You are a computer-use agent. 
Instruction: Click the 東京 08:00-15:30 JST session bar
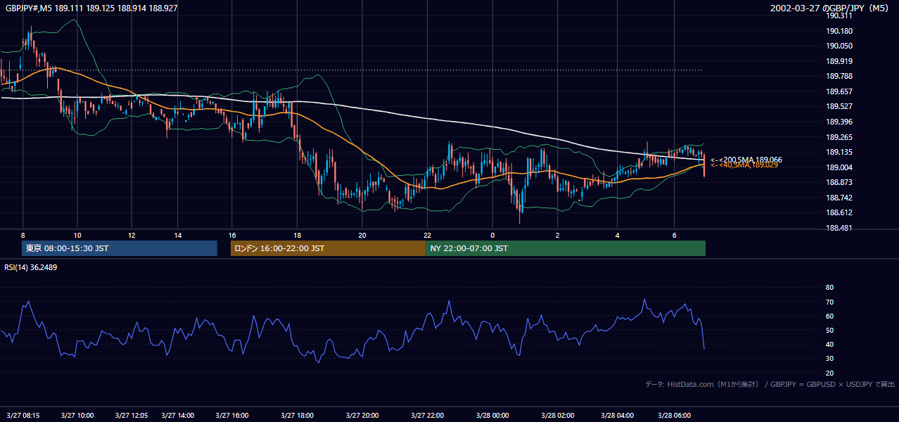coord(120,248)
